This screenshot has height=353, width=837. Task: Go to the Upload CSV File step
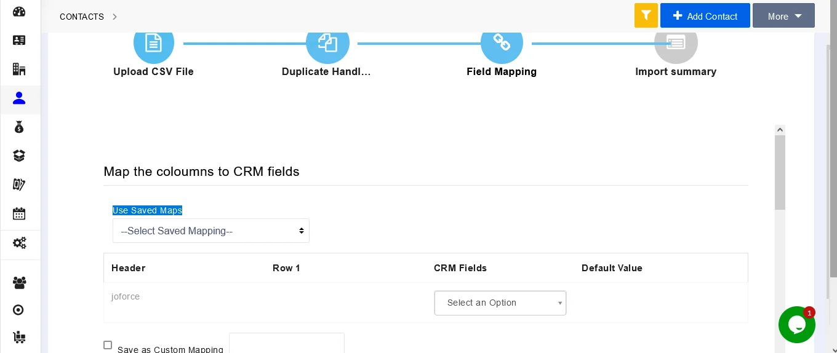tap(153, 43)
